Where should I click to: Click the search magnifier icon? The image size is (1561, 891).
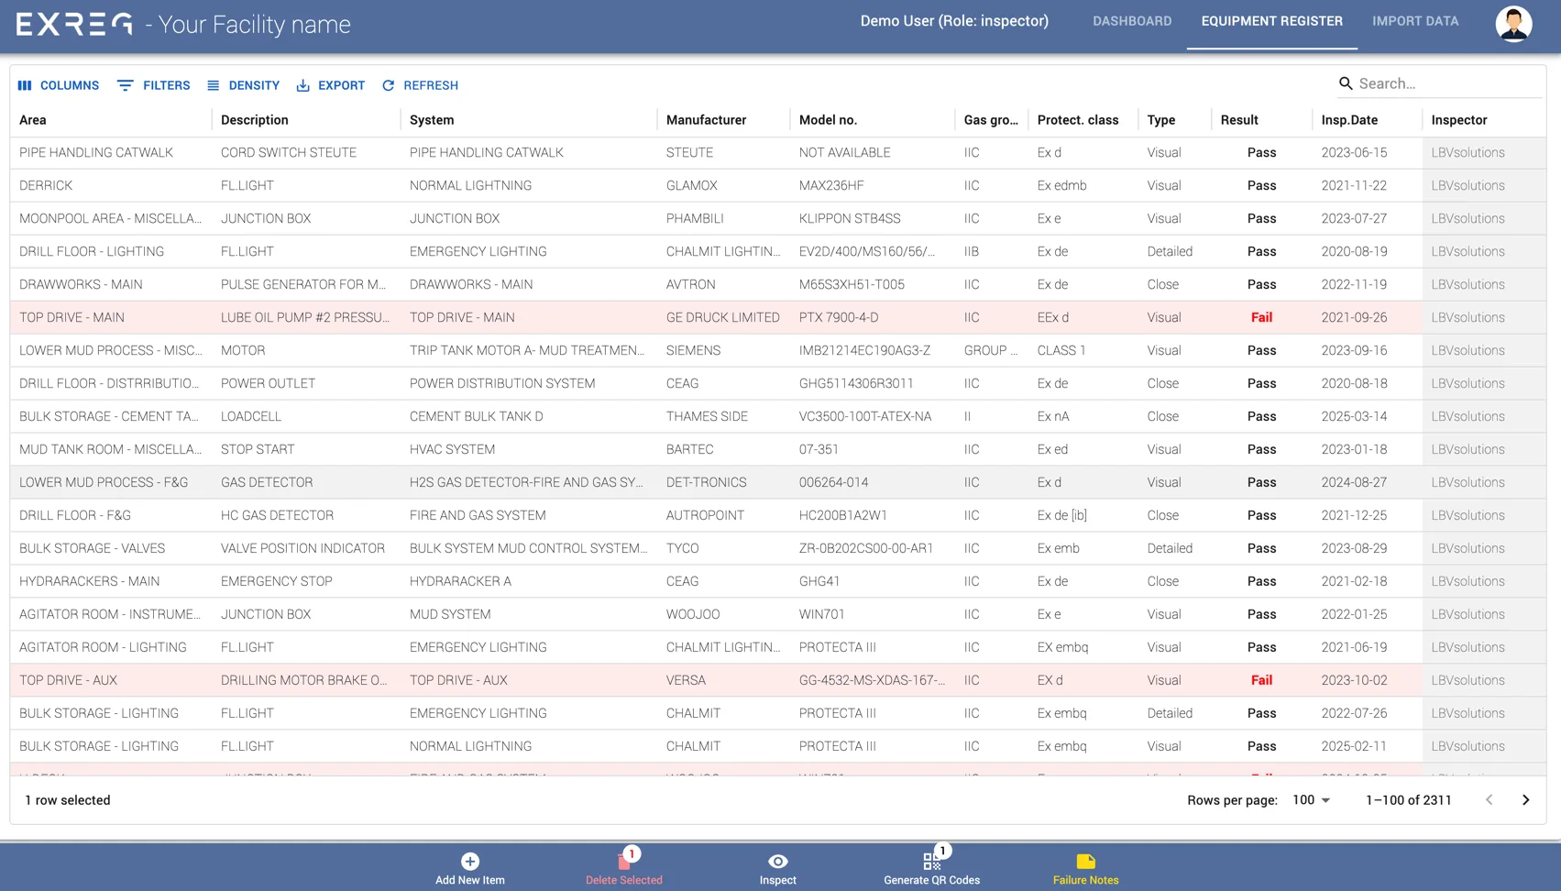click(x=1346, y=83)
